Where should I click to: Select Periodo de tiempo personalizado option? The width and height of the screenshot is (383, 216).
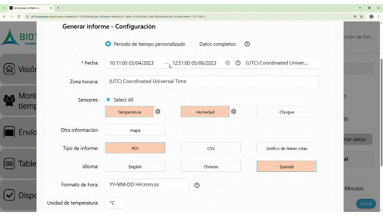[108, 44]
